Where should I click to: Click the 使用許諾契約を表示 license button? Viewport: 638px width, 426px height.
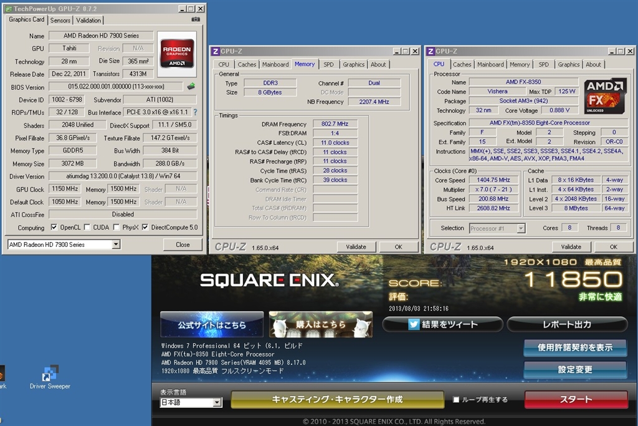[x=575, y=347]
